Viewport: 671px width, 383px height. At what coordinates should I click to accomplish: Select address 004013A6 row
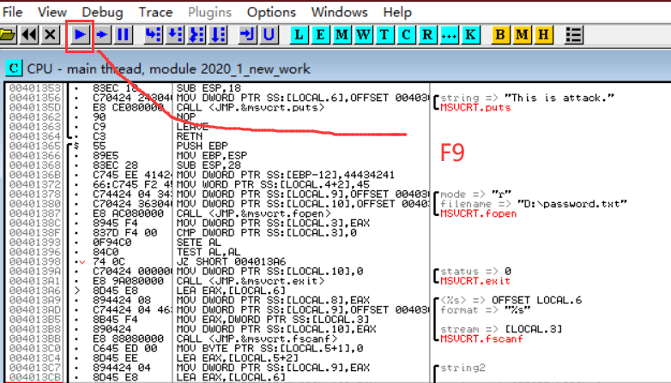[35, 290]
